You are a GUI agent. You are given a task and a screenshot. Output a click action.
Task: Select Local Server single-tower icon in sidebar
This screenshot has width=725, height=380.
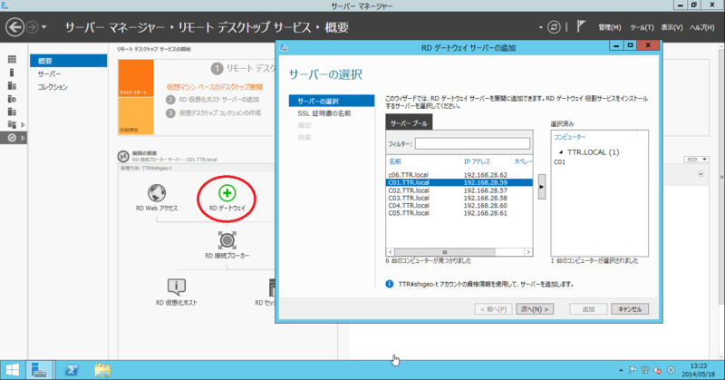click(12, 73)
